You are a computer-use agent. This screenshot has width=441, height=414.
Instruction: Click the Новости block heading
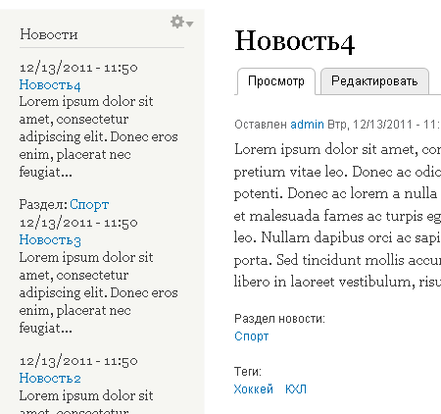(49, 34)
